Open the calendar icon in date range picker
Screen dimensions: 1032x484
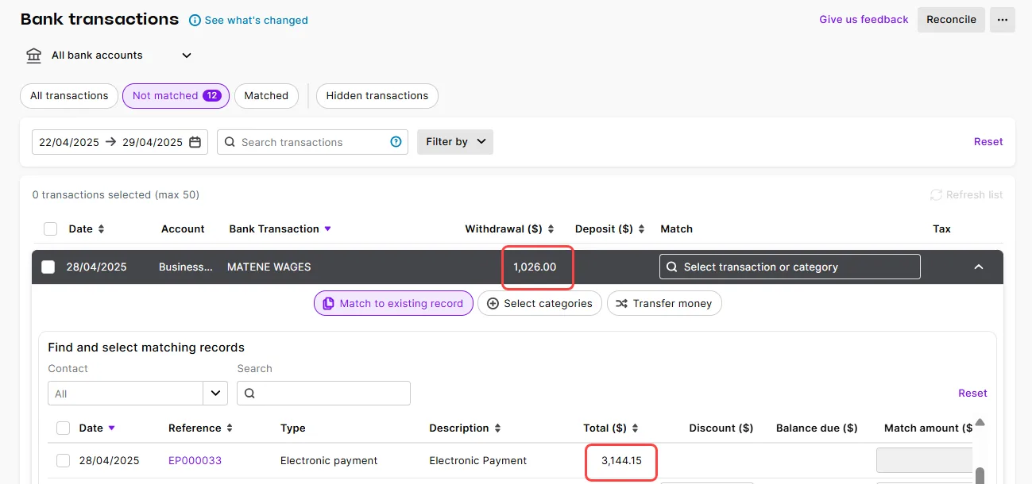[x=195, y=142]
